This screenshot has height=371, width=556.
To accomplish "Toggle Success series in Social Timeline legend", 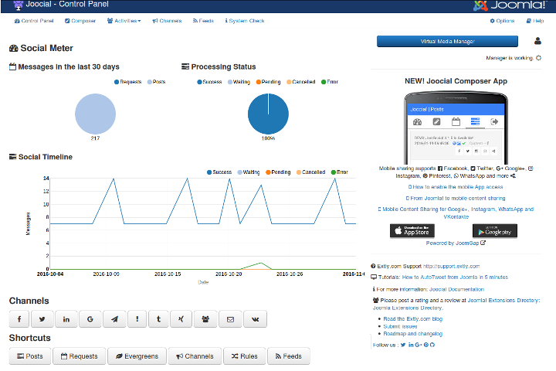I will (219, 172).
